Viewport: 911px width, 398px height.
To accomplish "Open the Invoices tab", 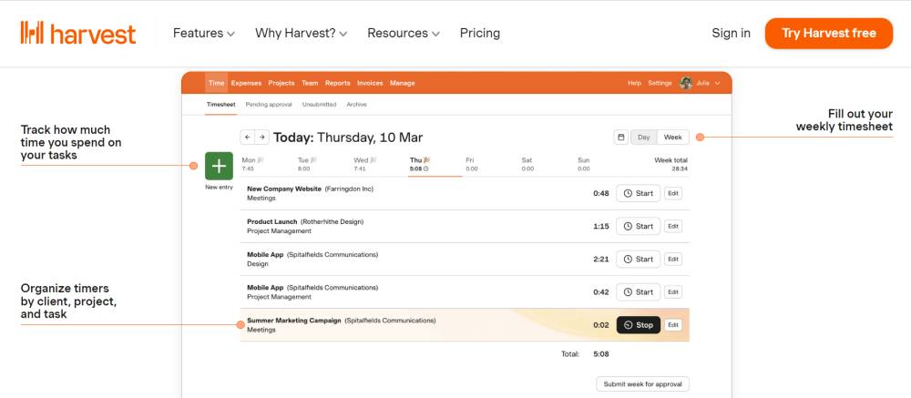I will click(x=370, y=83).
